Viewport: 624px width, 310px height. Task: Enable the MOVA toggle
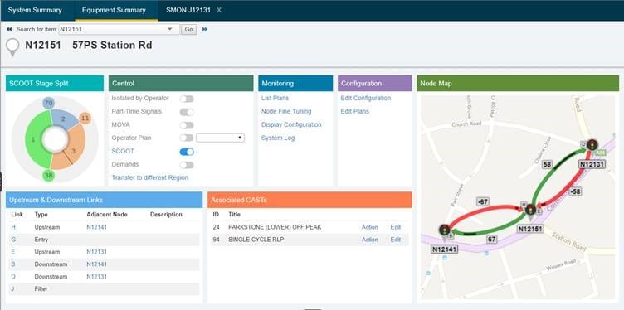click(187, 125)
